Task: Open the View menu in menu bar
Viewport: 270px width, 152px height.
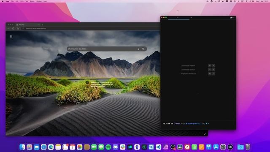Action: (x=22, y=1)
